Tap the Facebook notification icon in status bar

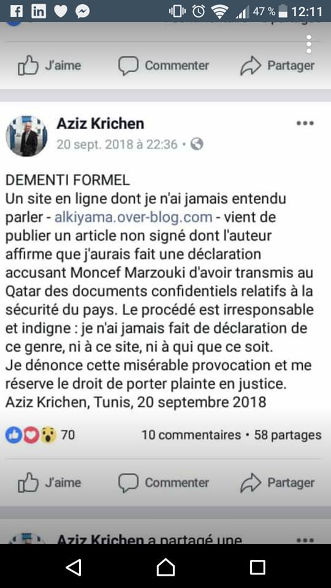pos(16,11)
